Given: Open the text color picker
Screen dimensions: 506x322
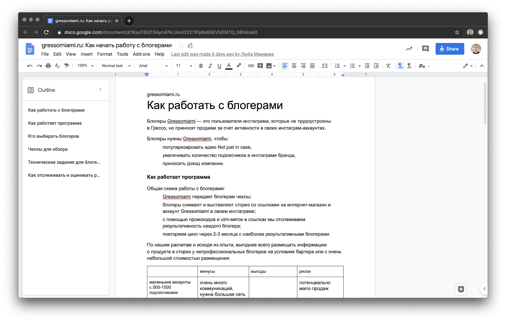Looking at the screenshot, I should pyautogui.click(x=229, y=66).
